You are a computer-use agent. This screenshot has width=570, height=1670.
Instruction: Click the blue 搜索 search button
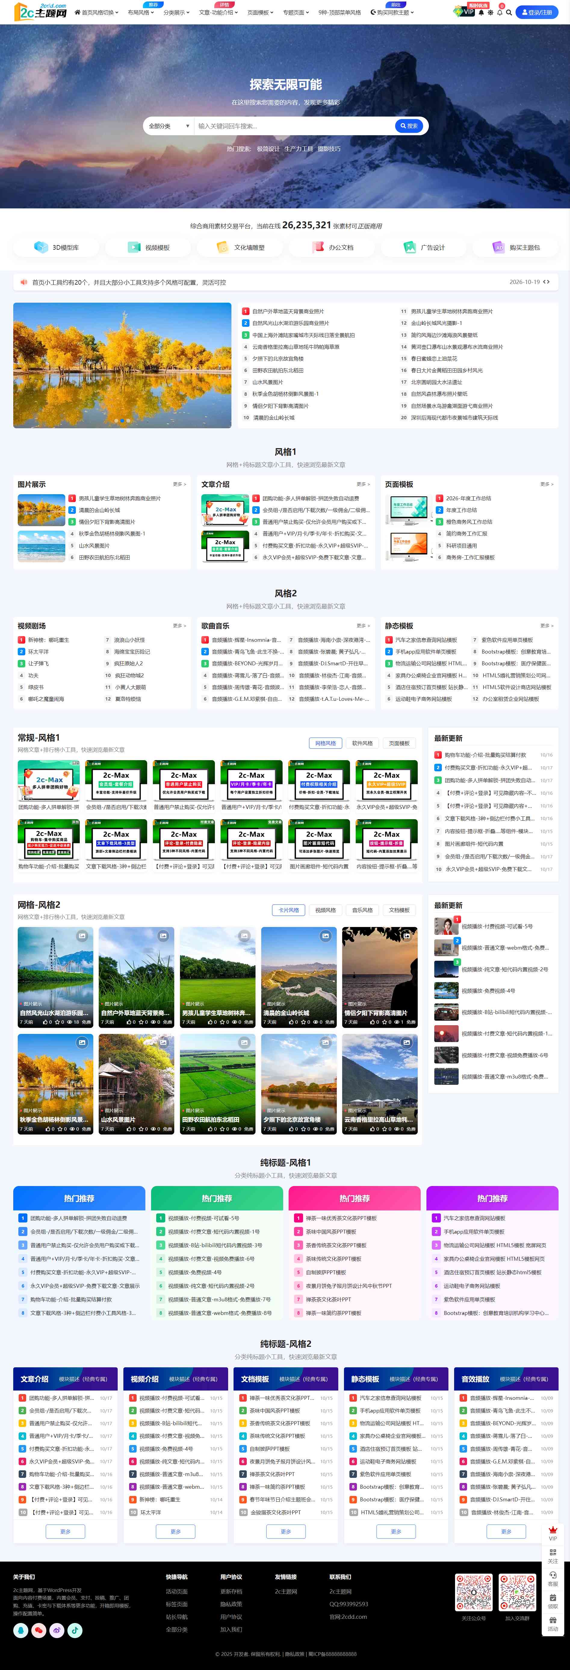click(x=409, y=126)
